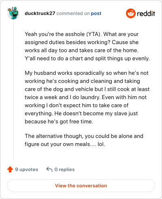
Task: Click the orange Reddit Snoo logo
Action: (x=130, y=13)
